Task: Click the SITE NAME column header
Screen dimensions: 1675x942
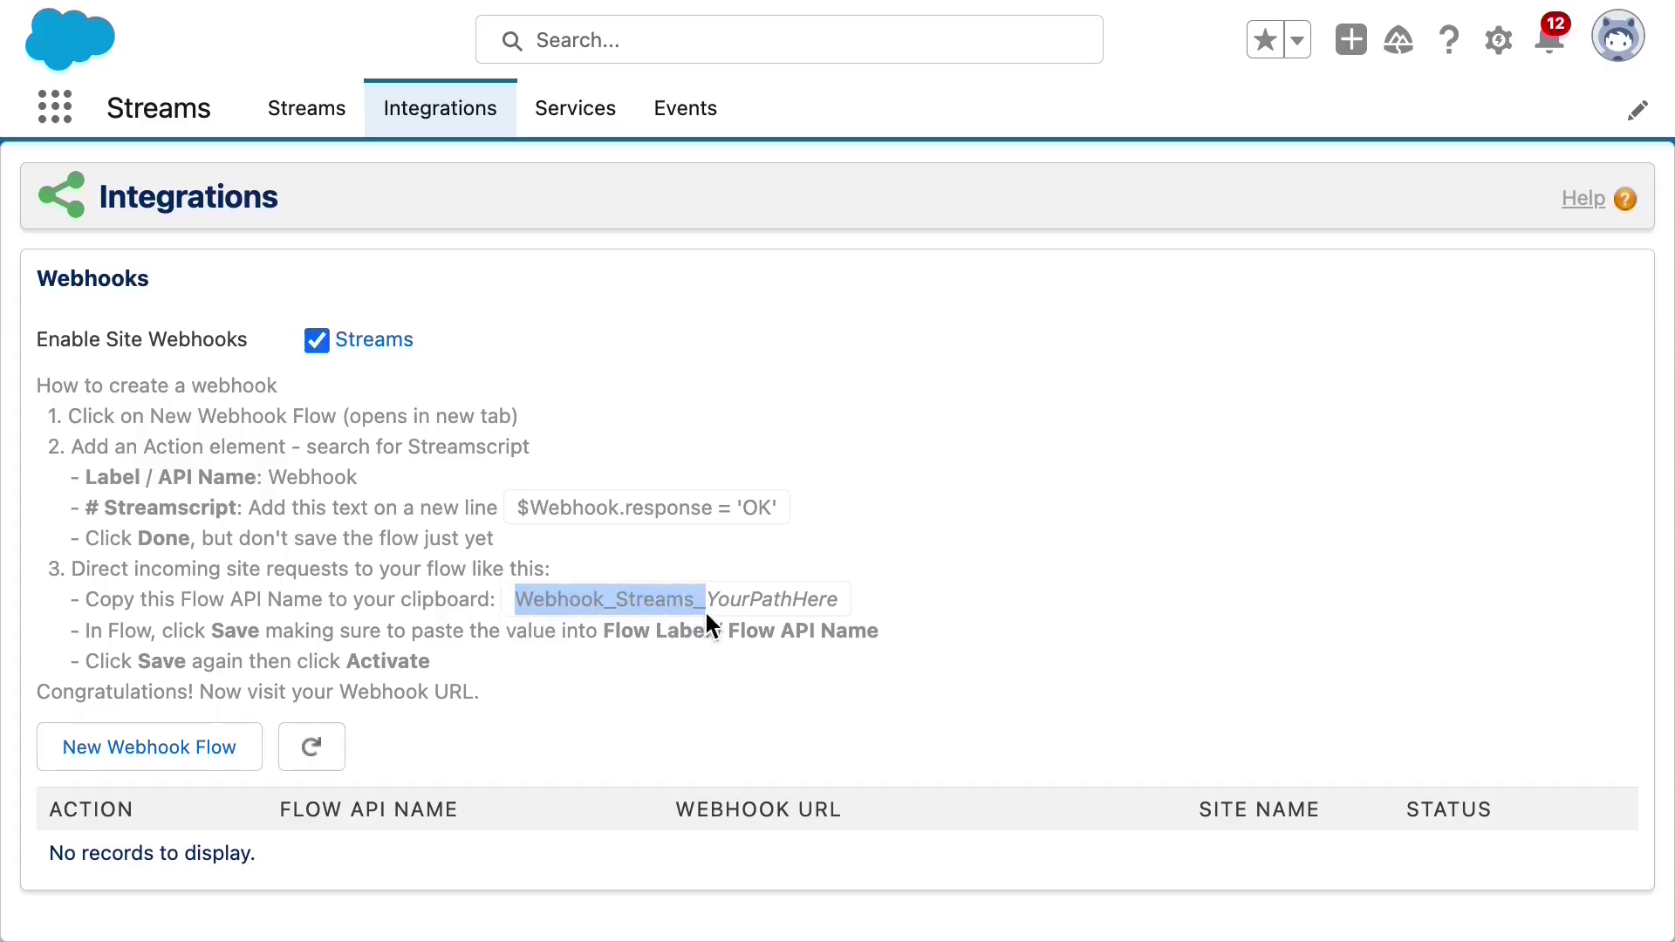Action: 1259,809
